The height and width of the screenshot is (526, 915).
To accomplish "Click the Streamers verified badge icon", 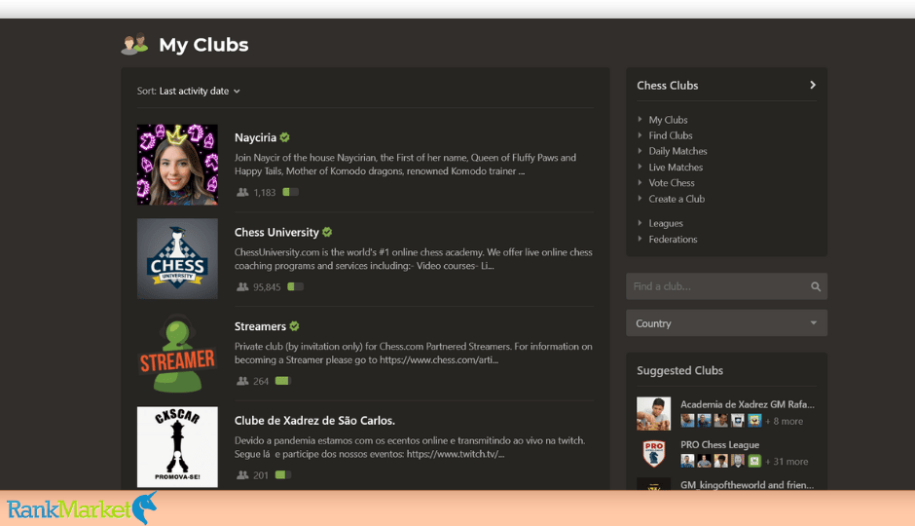I will point(295,325).
